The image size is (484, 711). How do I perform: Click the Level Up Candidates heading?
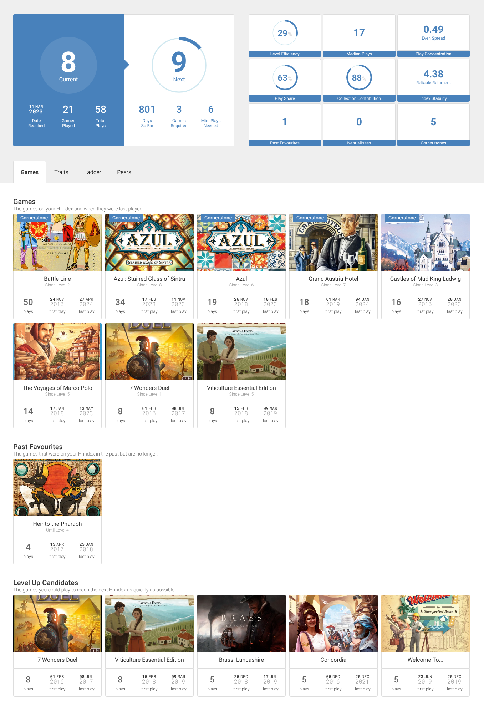click(x=46, y=583)
